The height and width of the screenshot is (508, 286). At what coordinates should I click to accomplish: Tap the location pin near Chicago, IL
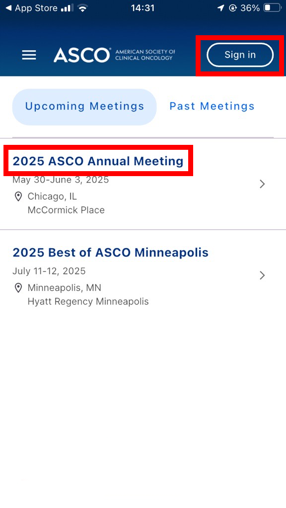click(x=18, y=196)
